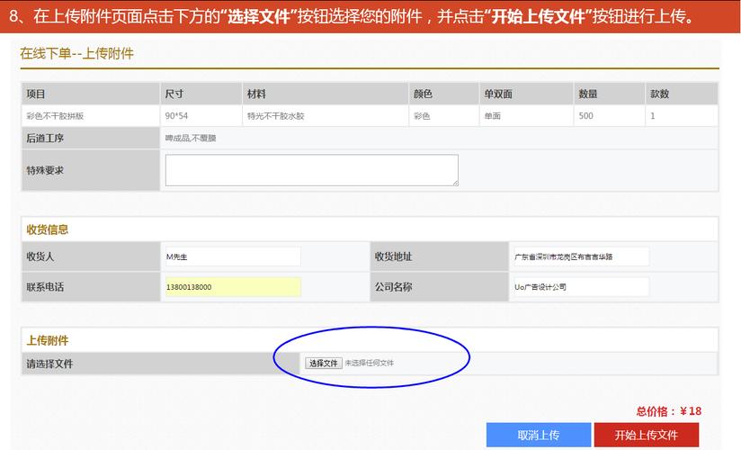Click the 未选择任何文件 status text

tap(369, 363)
